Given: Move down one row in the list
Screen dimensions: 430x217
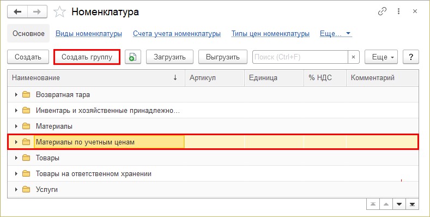Looking at the screenshot, I should pos(399,204).
